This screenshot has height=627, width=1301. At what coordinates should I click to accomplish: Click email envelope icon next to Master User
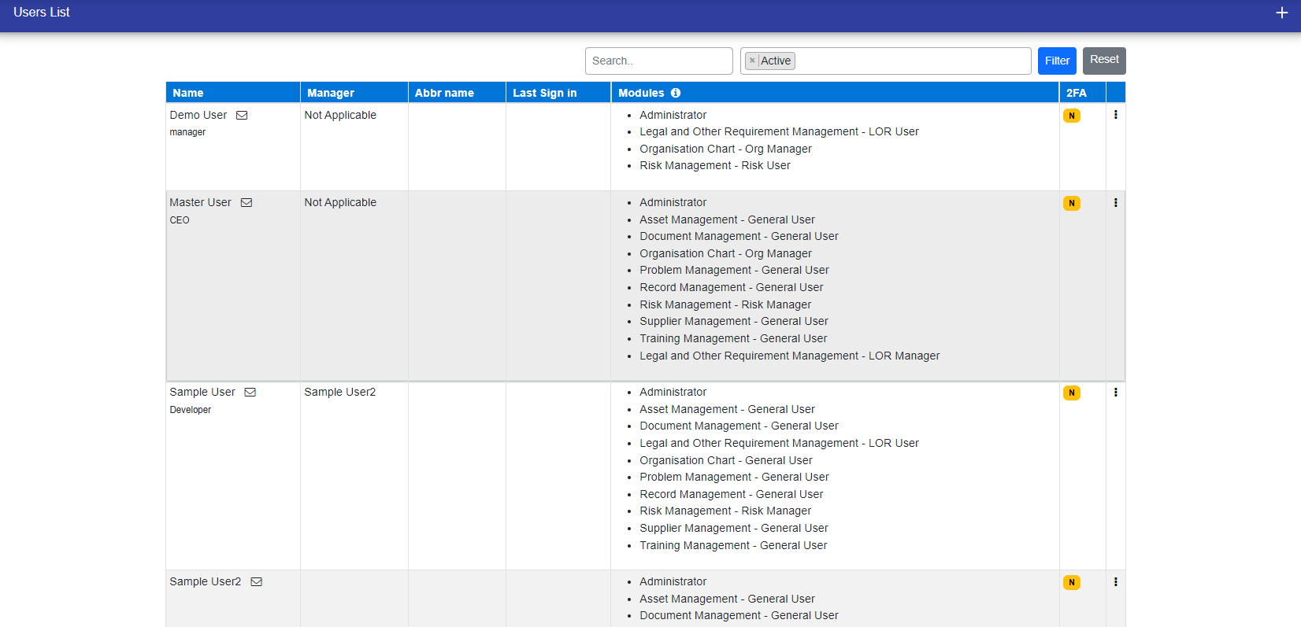click(x=246, y=203)
